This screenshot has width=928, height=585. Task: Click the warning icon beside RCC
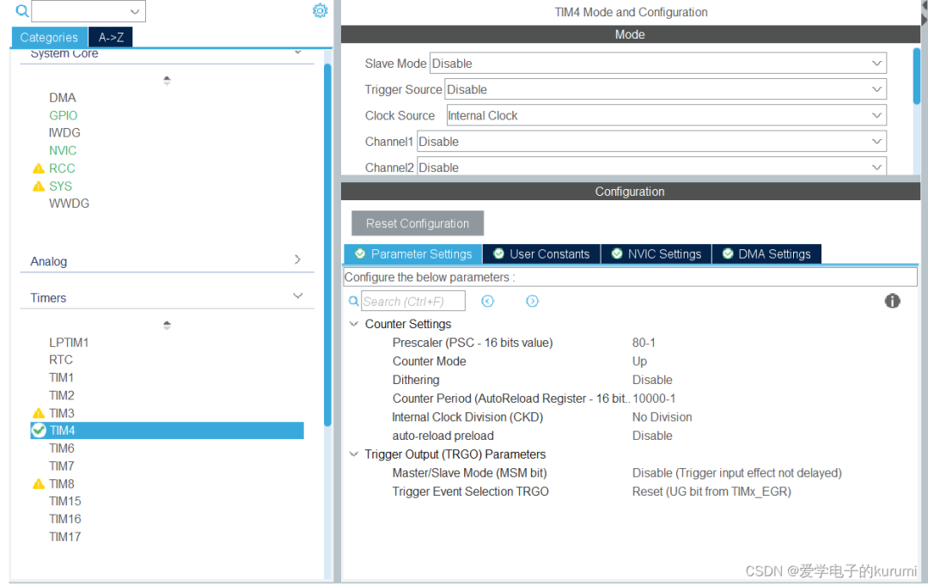point(38,168)
